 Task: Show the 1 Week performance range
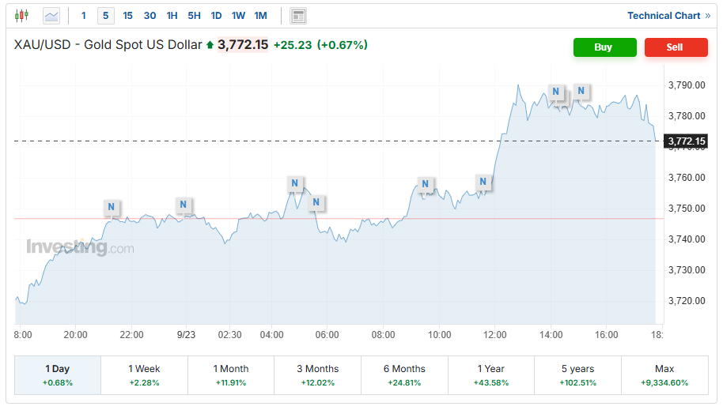point(144,374)
